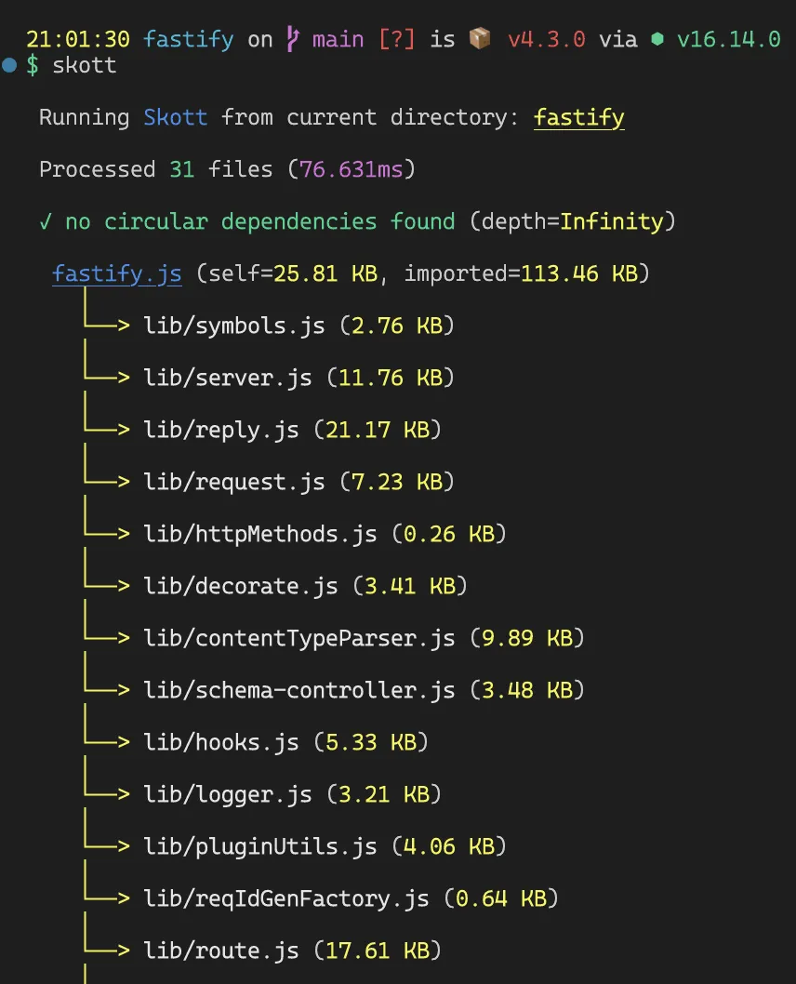
Task: Select the lib/logger.js tree row
Action: tap(263, 794)
